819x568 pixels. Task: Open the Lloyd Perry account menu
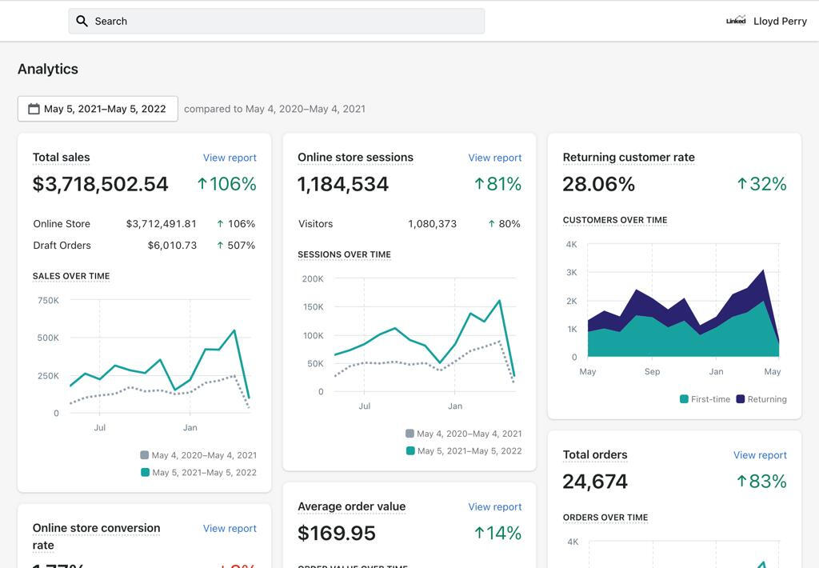coord(779,21)
